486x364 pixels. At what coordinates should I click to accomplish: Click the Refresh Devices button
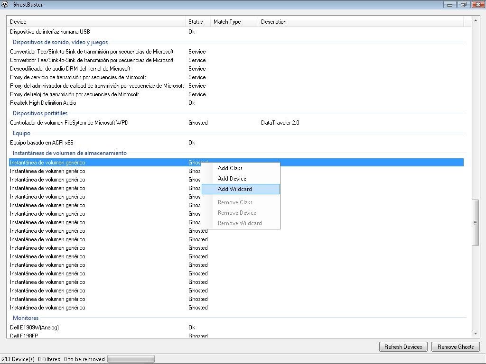tap(403, 346)
